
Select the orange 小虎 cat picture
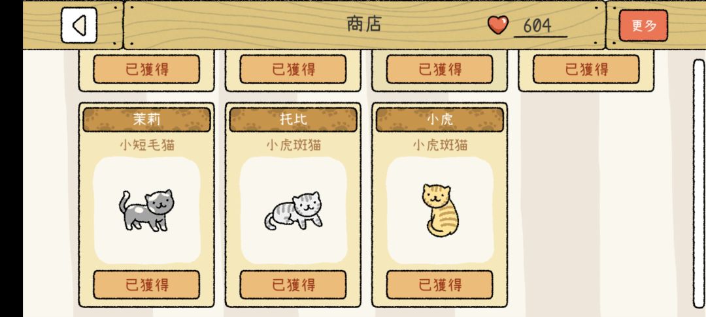tap(439, 210)
